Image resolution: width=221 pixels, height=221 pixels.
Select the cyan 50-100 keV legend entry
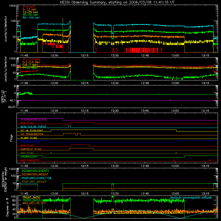pyautogui.click(x=31, y=18)
